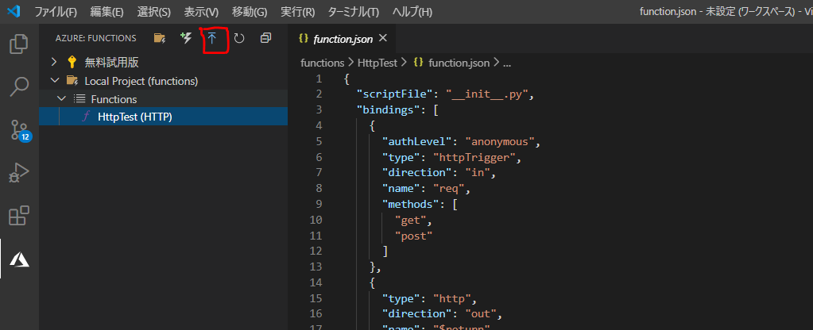This screenshot has width=813, height=330.
Task: Click the "__init__.py" value in editor
Action: [x=487, y=94]
